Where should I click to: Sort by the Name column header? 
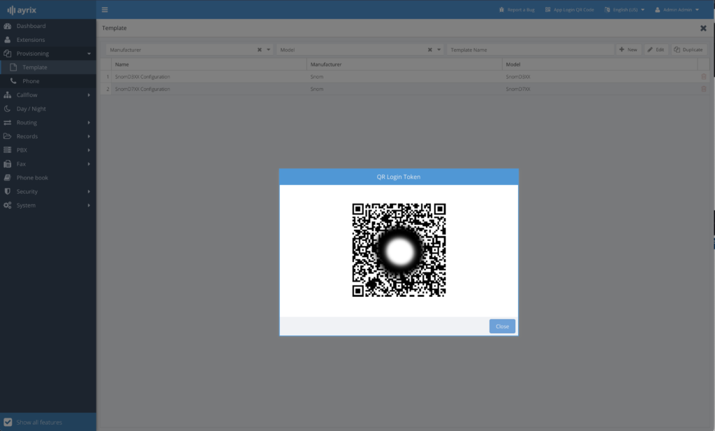point(209,64)
